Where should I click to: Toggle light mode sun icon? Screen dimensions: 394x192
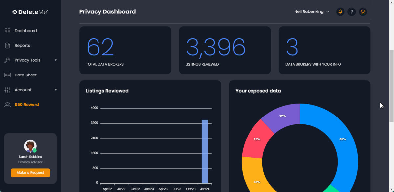(363, 12)
